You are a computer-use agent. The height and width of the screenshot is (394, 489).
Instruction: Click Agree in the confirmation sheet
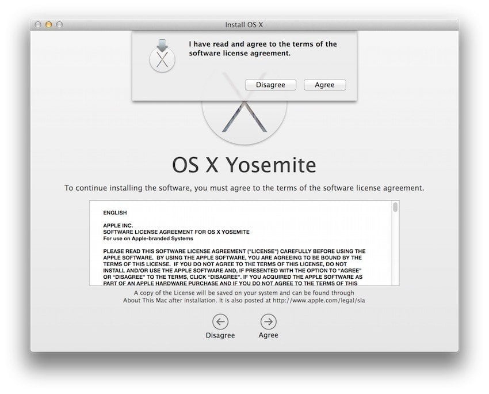324,85
